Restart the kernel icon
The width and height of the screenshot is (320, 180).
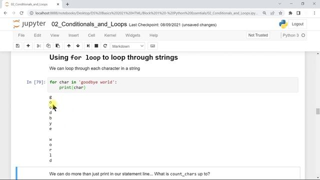tap(105, 46)
